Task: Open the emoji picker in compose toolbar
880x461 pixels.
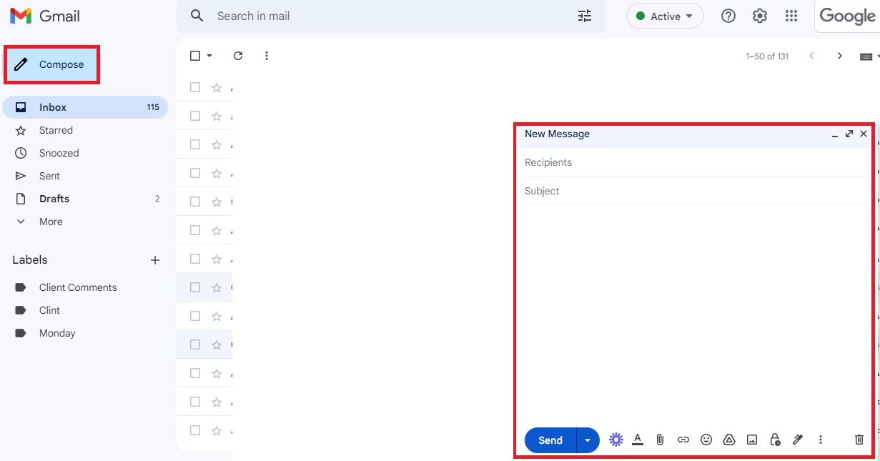Action: click(706, 440)
